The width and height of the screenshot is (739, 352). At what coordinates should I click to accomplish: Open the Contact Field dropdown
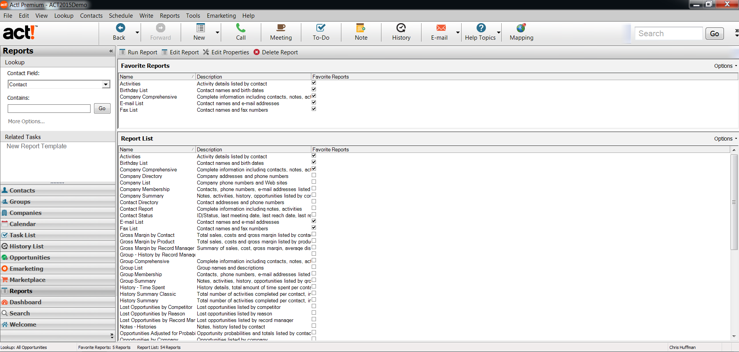click(x=106, y=84)
